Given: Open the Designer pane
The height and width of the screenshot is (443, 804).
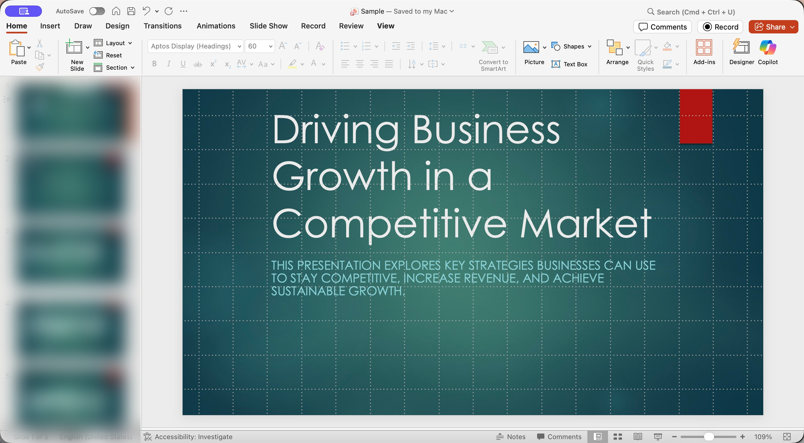Looking at the screenshot, I should pos(741,52).
